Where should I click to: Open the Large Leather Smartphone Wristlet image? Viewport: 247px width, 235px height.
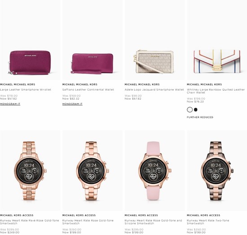30,40
